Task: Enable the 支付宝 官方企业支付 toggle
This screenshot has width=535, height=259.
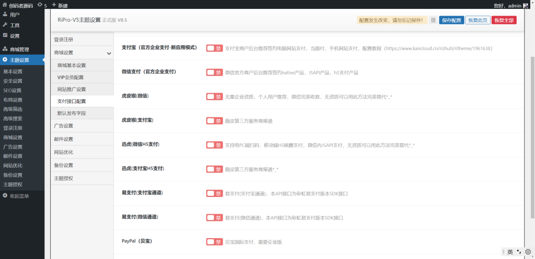Action: pyautogui.click(x=214, y=48)
